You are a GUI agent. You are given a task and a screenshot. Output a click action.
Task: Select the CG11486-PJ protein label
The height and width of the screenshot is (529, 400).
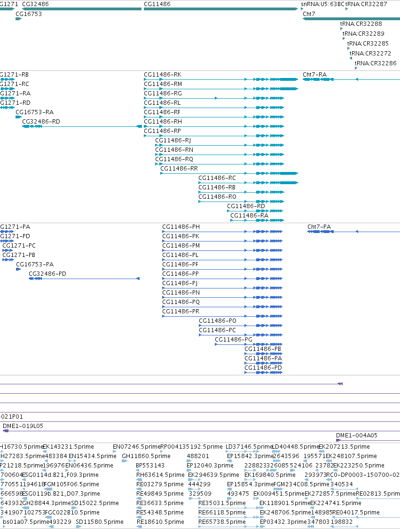(x=180, y=284)
